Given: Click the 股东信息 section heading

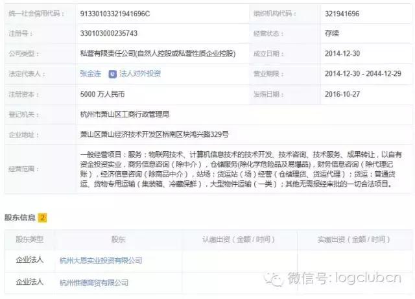Looking at the screenshot, I should tap(20, 218).
